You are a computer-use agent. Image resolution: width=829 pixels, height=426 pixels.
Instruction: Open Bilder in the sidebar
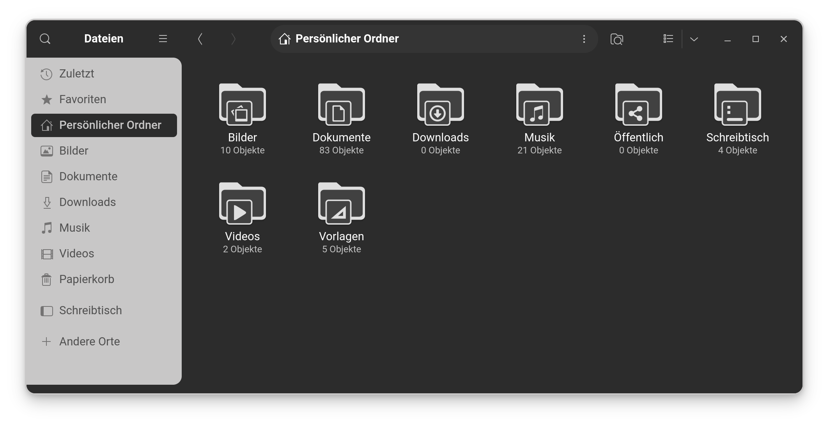tap(104, 151)
